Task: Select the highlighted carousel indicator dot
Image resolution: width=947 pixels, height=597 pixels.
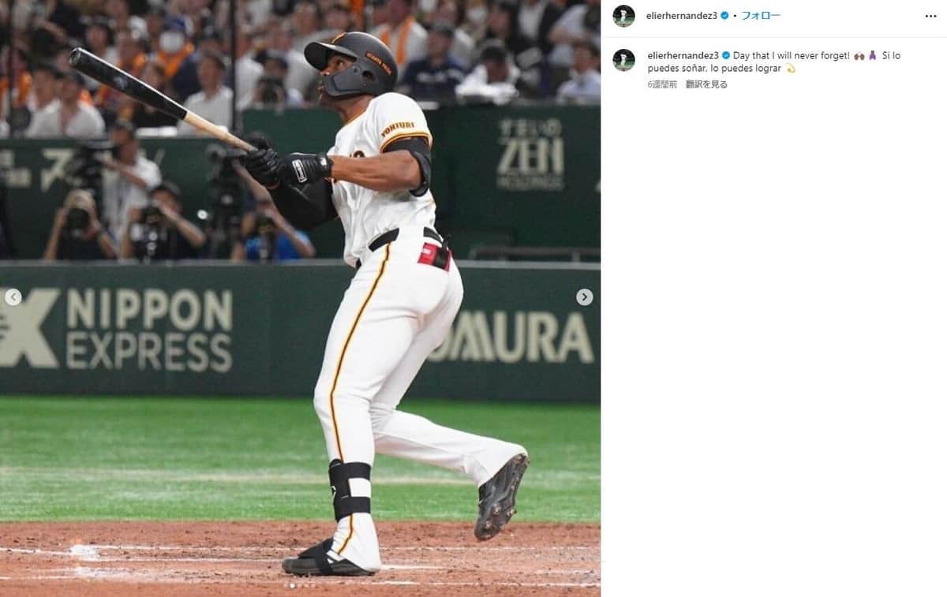Action: click(292, 585)
